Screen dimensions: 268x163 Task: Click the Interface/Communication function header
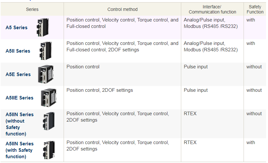[212, 9]
